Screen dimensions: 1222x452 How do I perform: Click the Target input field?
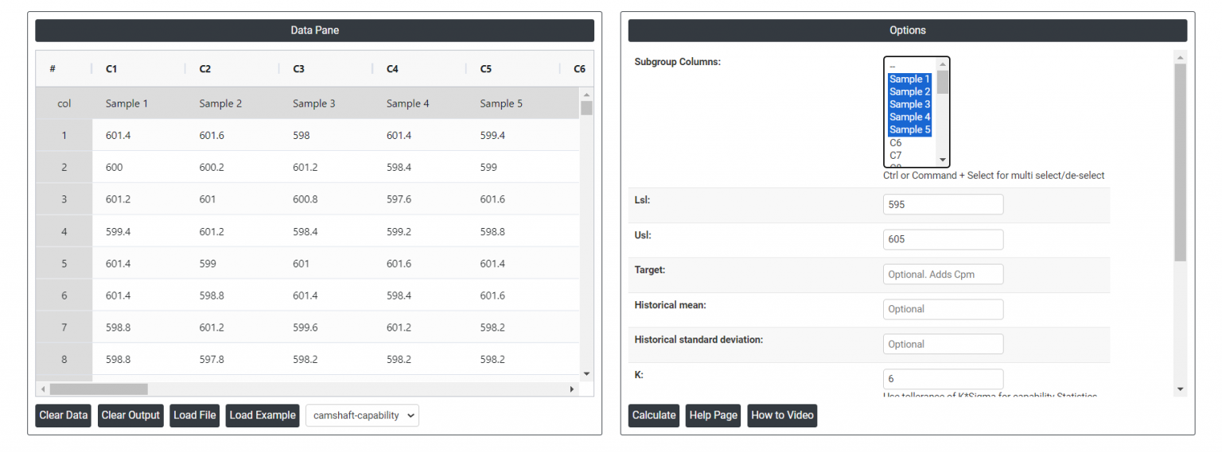(943, 274)
